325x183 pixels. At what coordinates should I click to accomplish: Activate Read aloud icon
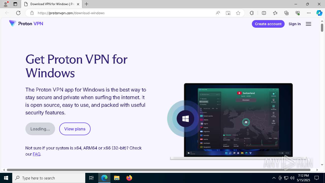[218, 13]
